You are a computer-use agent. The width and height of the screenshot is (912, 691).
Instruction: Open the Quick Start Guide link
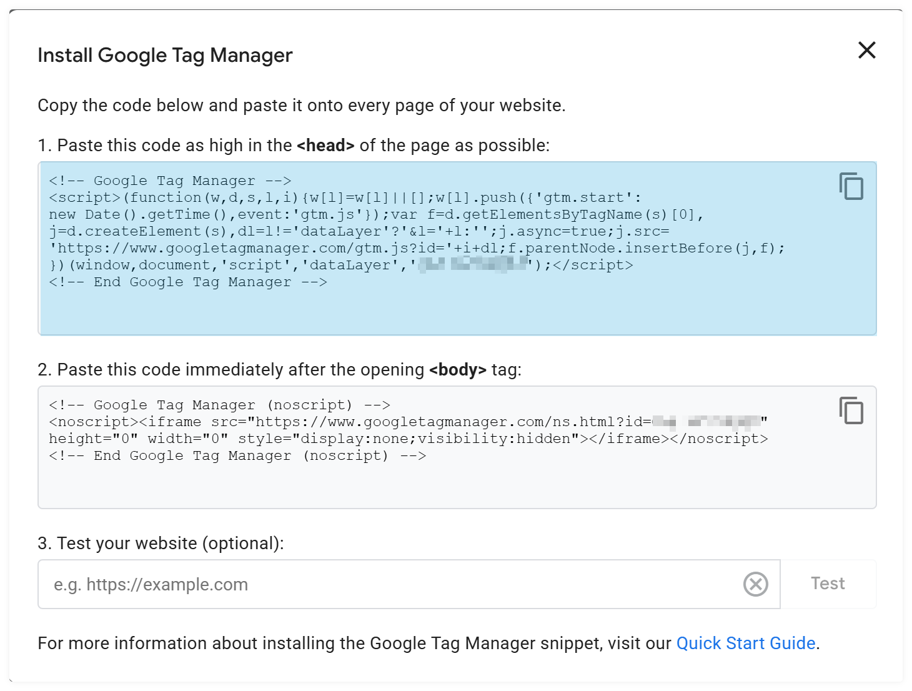point(746,643)
